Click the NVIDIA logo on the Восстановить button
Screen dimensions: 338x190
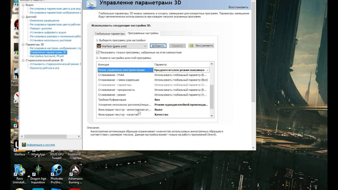(x=192, y=46)
